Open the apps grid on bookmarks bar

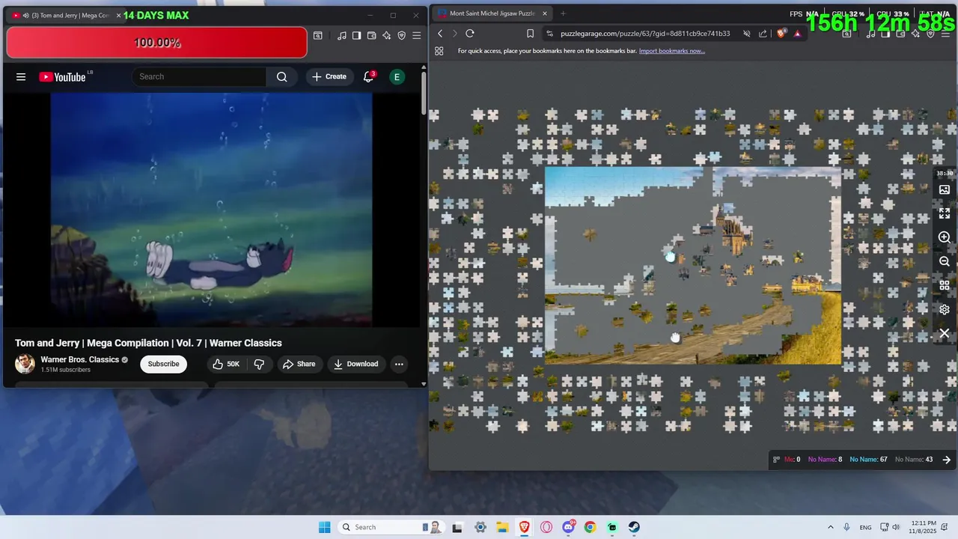[439, 51]
